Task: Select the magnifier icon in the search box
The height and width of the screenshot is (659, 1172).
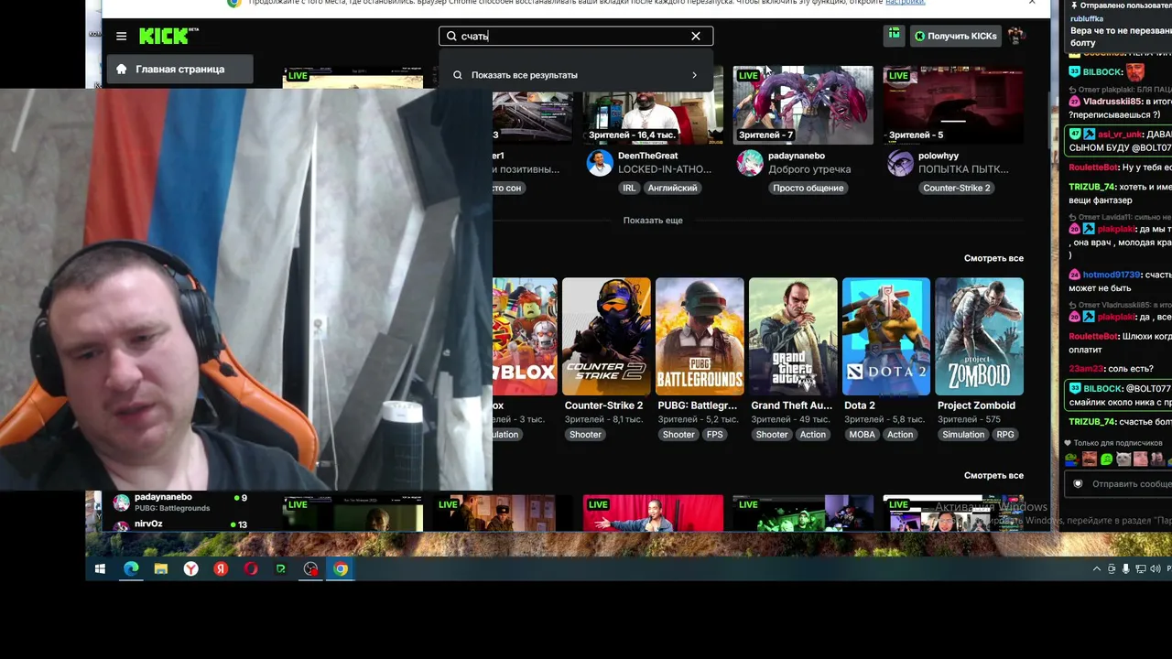Action: [x=451, y=37]
